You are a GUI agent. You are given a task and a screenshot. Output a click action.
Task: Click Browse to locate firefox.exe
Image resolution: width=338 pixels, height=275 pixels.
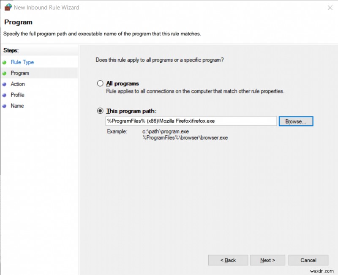(x=296, y=121)
